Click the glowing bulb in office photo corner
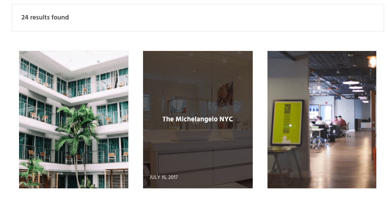 click(372, 61)
